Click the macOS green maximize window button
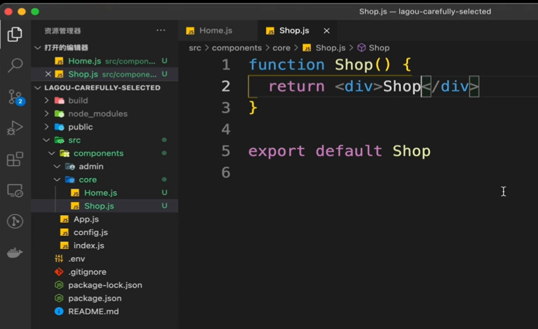 tap(35, 12)
